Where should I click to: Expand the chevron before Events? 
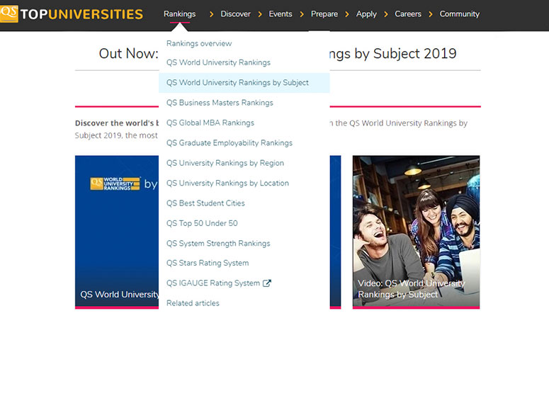coord(260,14)
